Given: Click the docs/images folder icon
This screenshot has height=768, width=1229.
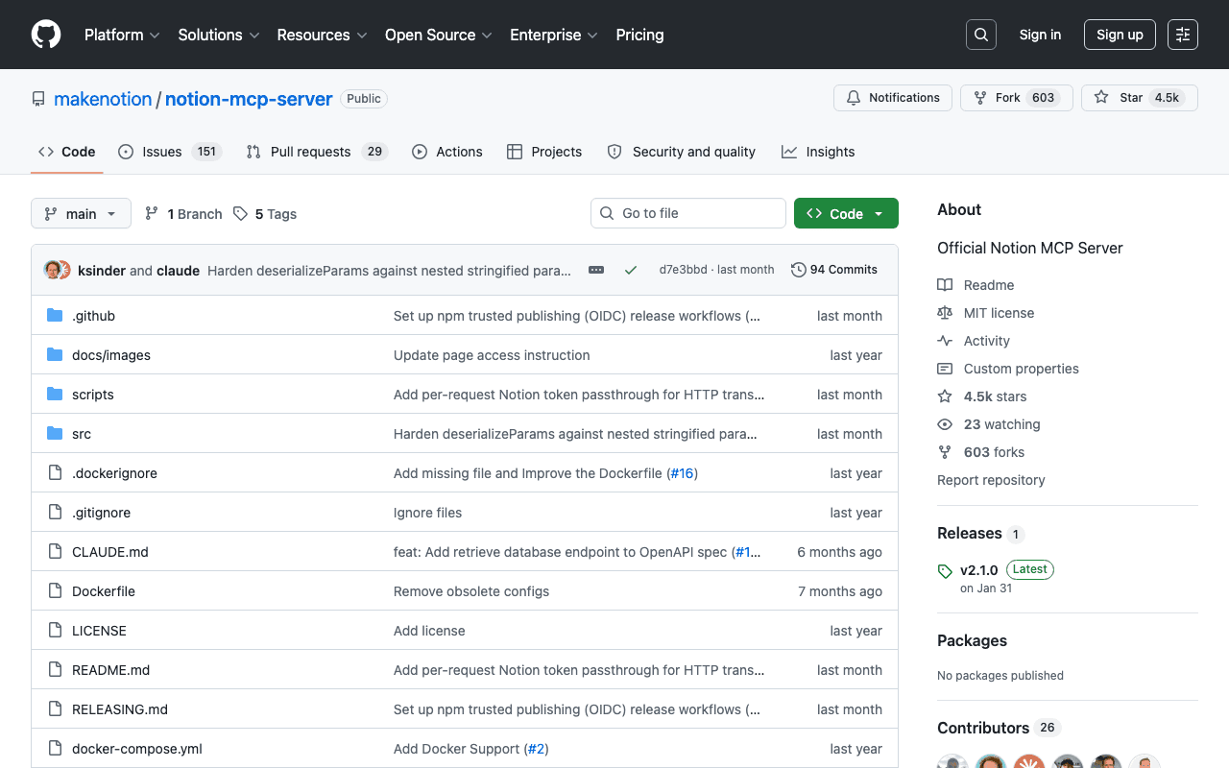Looking at the screenshot, I should [x=55, y=355].
